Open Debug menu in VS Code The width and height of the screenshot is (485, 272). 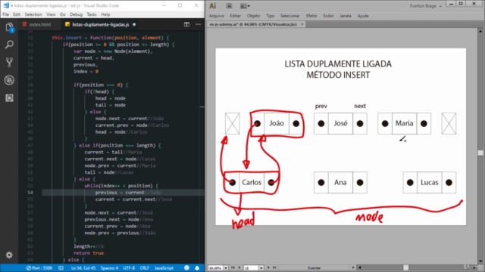(76, 14)
